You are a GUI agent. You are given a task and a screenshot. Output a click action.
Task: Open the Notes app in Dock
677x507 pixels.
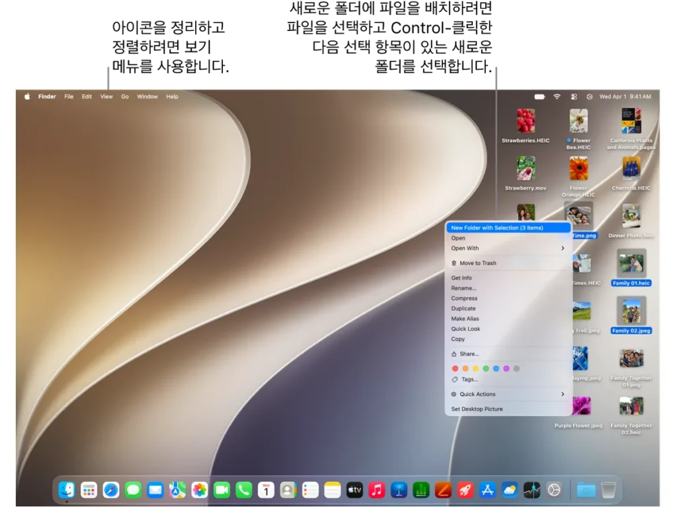[x=333, y=490]
